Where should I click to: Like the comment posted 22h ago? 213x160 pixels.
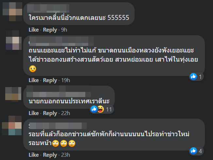point(34,113)
